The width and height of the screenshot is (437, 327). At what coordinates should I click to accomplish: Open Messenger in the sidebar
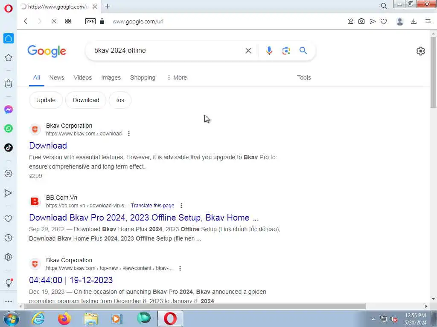9,109
